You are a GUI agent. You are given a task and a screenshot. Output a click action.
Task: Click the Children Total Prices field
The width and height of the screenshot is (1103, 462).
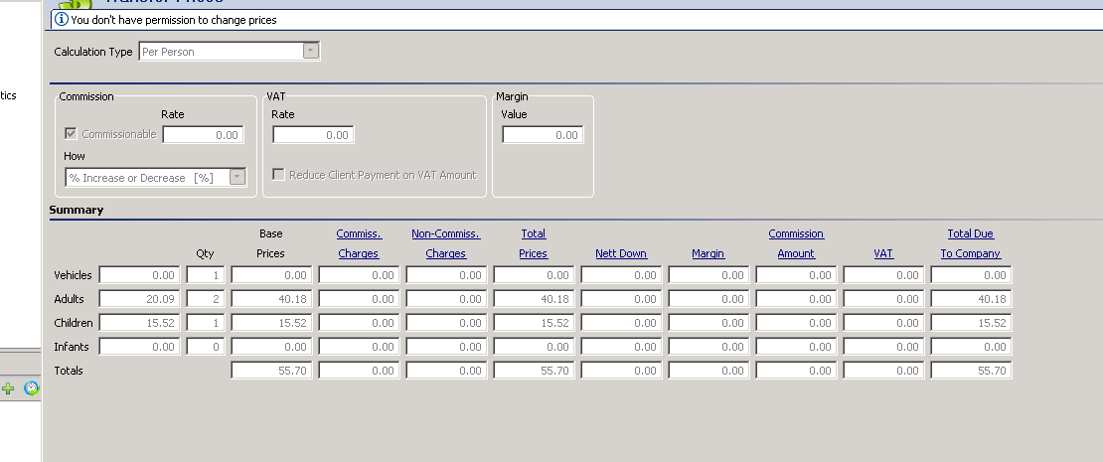(x=534, y=323)
